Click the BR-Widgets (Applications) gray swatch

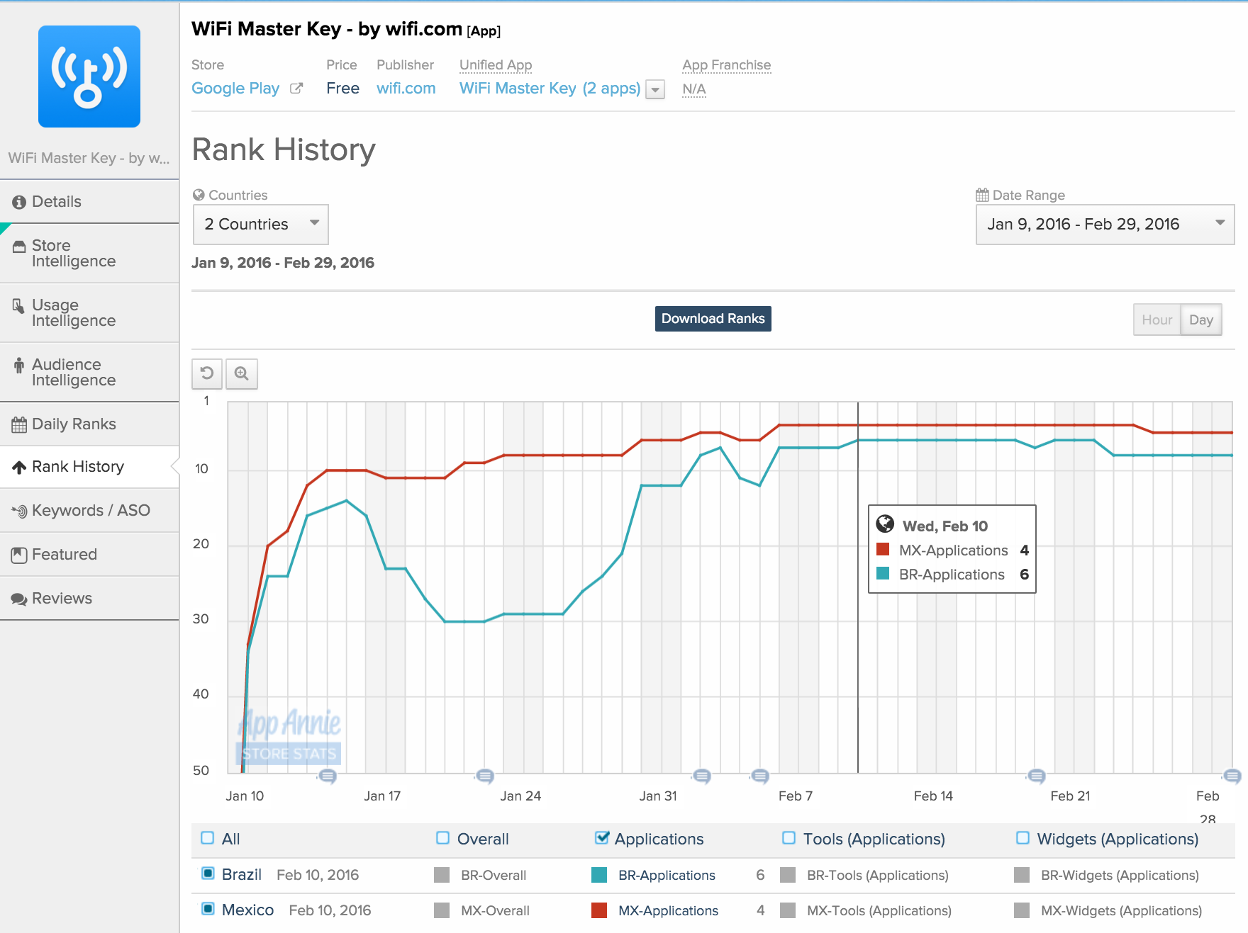1022,875
